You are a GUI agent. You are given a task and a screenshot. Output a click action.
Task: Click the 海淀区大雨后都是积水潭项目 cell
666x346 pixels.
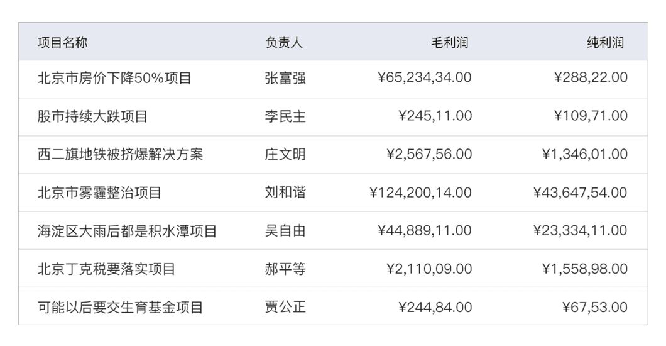pos(127,231)
